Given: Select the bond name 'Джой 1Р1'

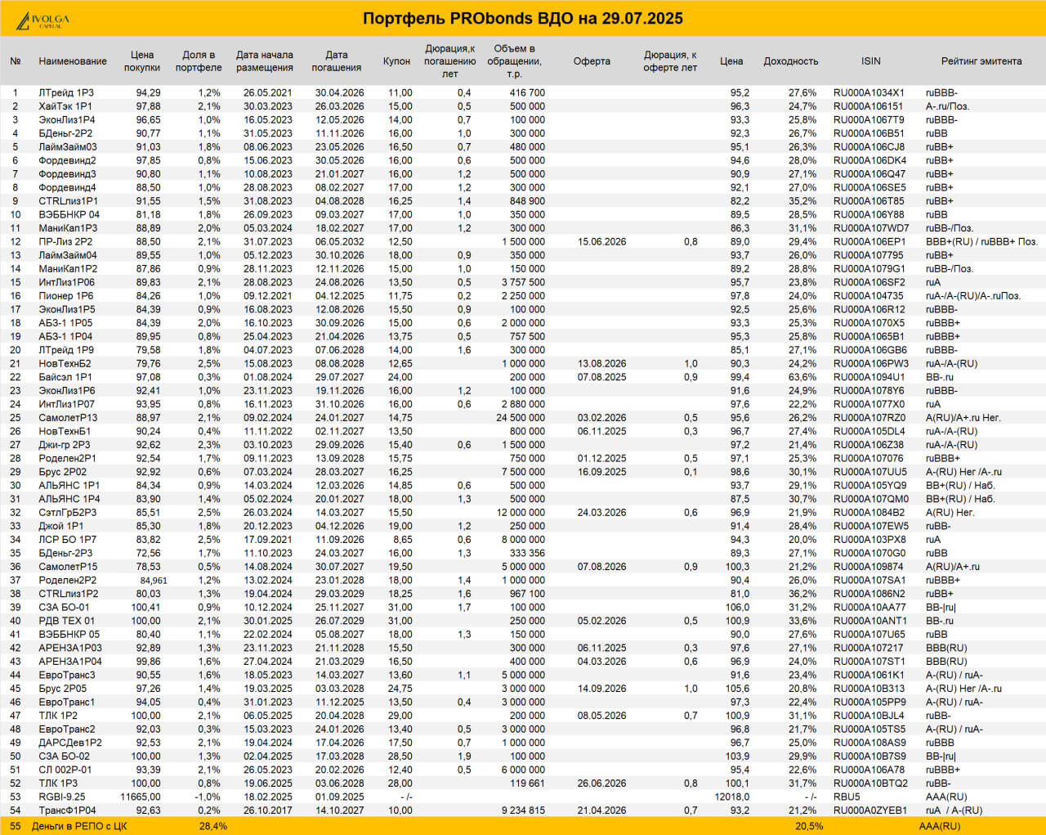Looking at the screenshot, I should tap(61, 526).
